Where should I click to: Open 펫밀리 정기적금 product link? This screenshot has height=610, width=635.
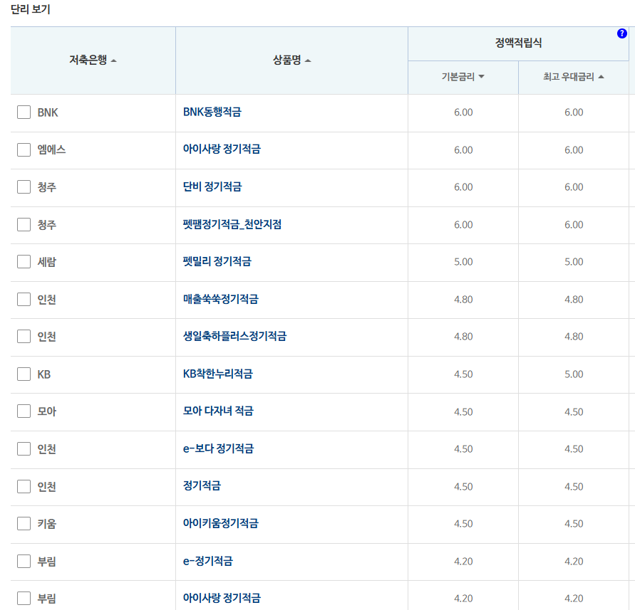coord(217,262)
